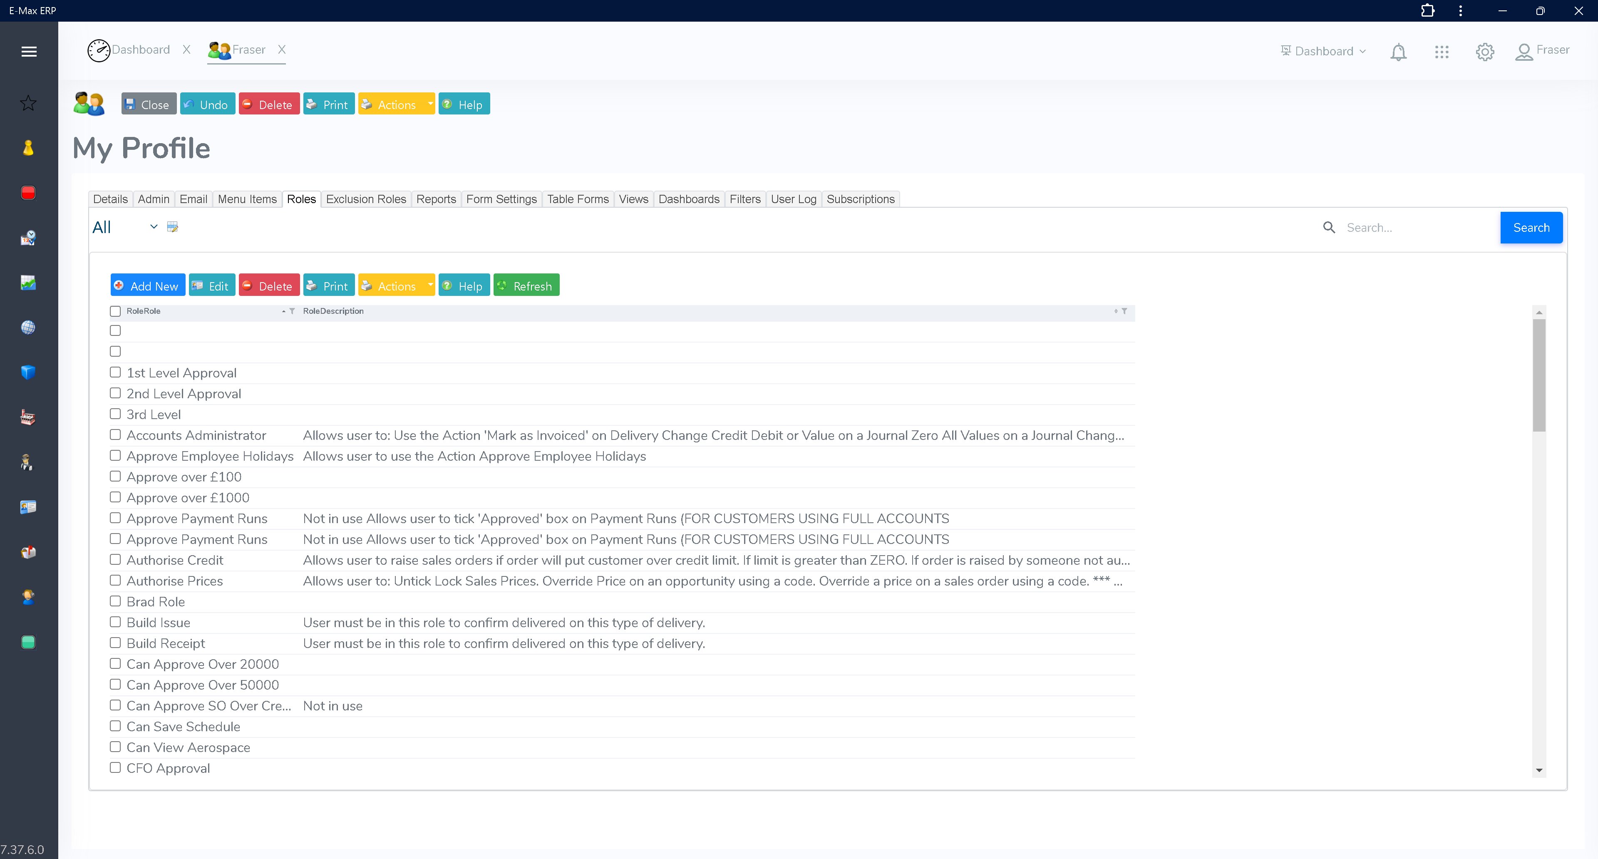The image size is (1598, 859).
Task: Open the mailbox icon in the sidebar
Action: point(29,551)
